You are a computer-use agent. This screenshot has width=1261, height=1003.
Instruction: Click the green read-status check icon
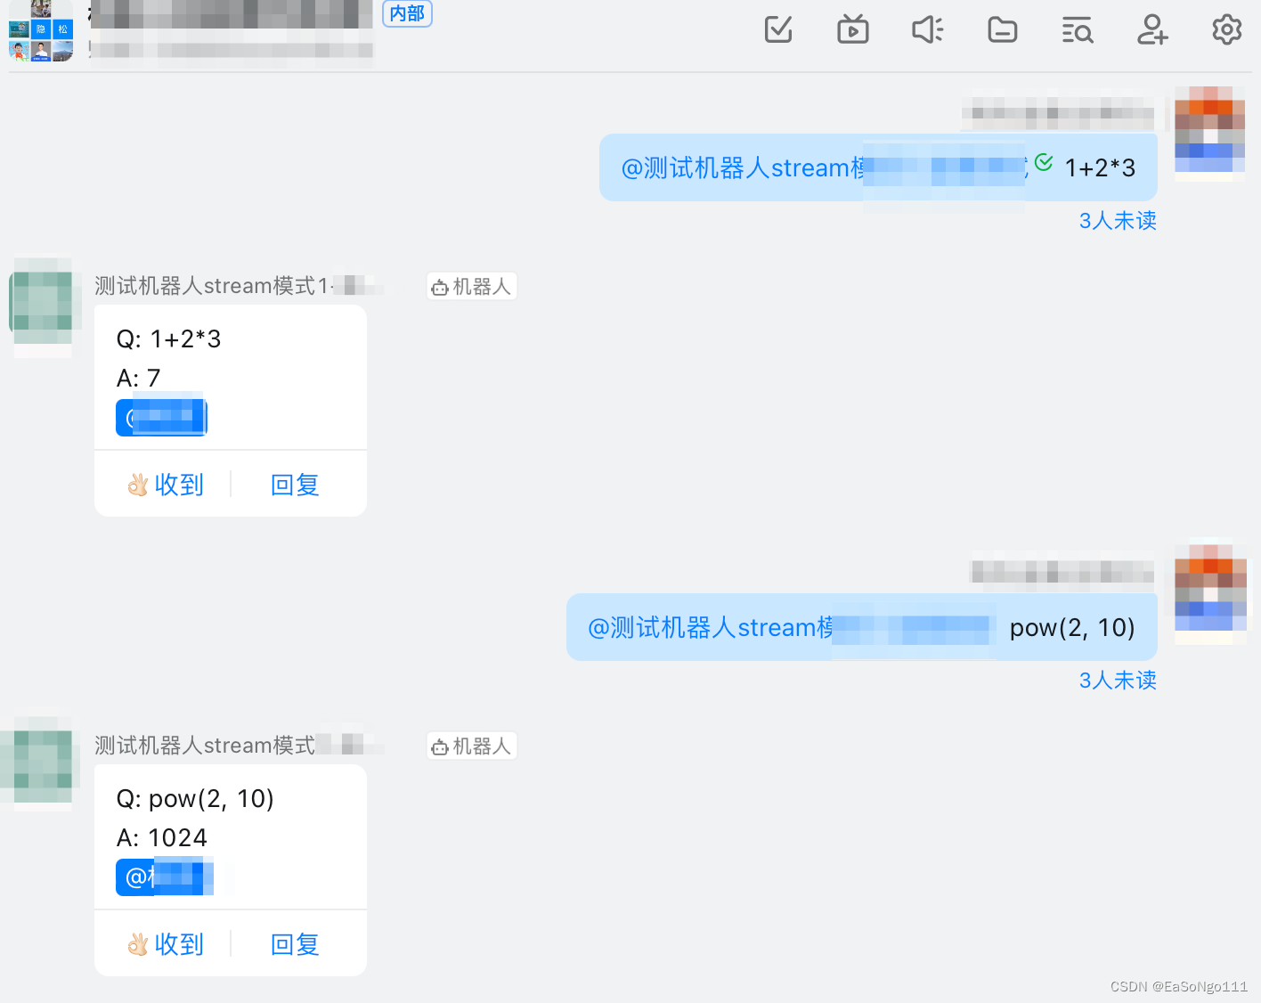pyautogui.click(x=1044, y=163)
